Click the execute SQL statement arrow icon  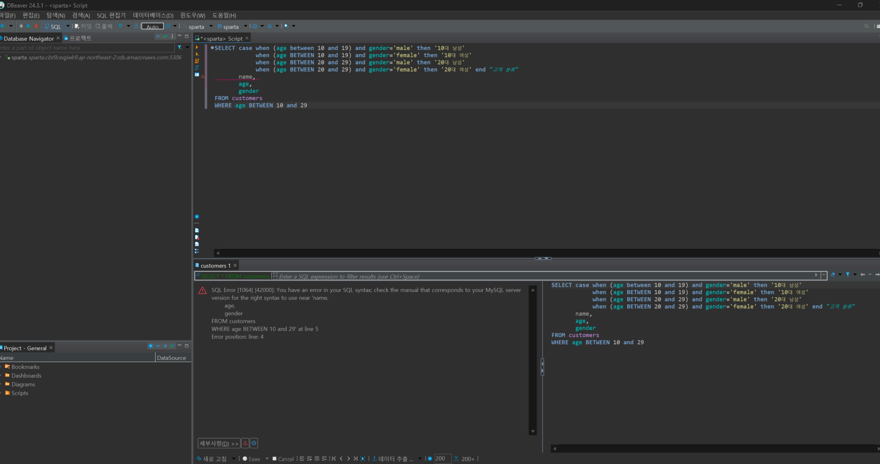coord(197,47)
